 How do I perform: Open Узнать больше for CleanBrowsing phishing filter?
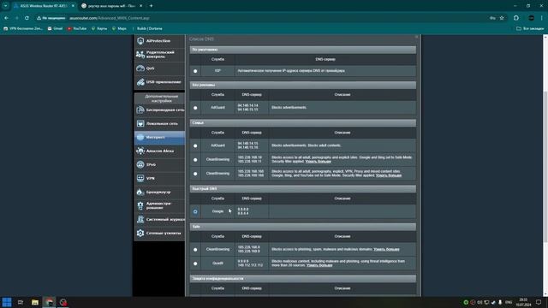[x=386, y=249]
